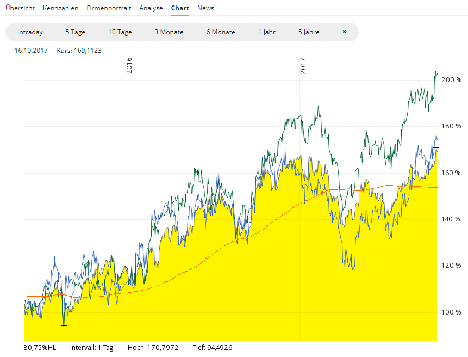
Task: Click the 2017 year label
Action: [x=303, y=65]
